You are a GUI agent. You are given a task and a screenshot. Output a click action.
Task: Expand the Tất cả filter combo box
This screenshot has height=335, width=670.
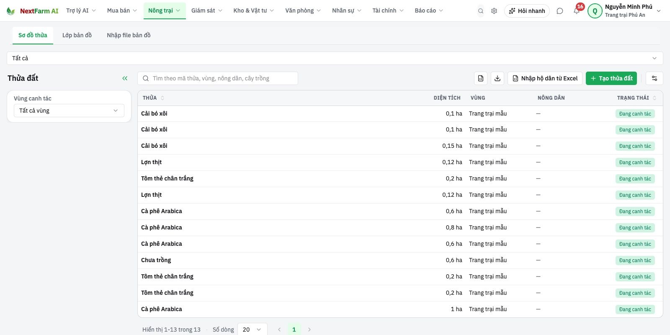point(335,58)
